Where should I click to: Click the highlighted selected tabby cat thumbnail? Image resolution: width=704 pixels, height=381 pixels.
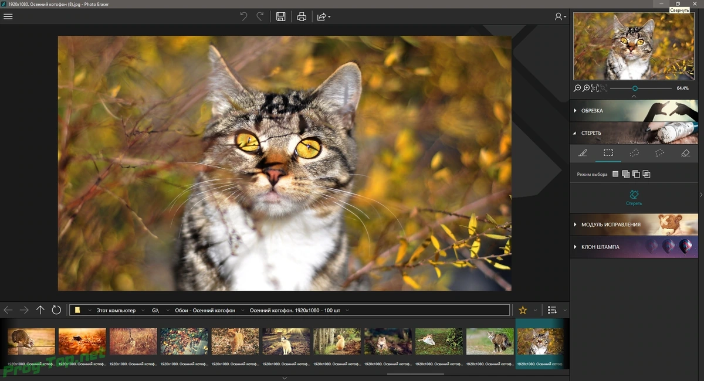pos(541,342)
